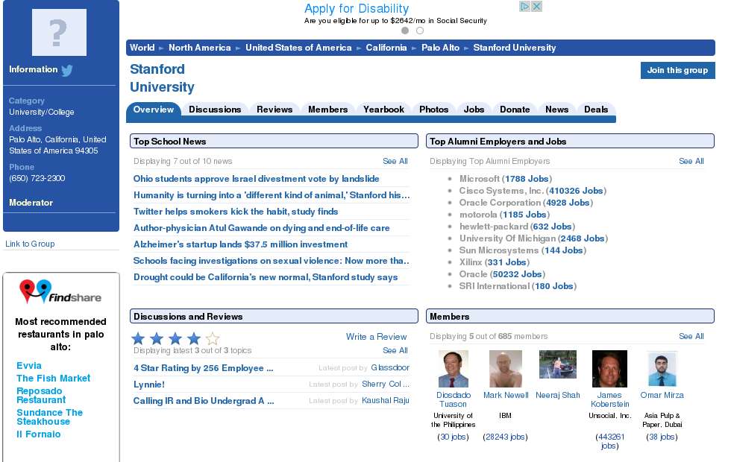Close the ad with the X icon
Screen dimensions: 731x462
coord(536,7)
